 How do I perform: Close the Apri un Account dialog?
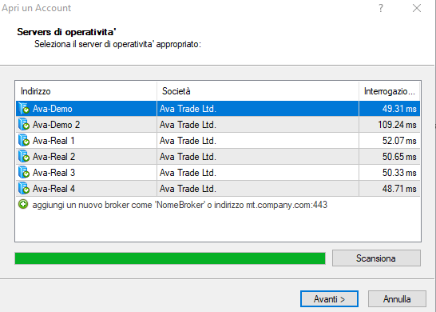tap(417, 8)
